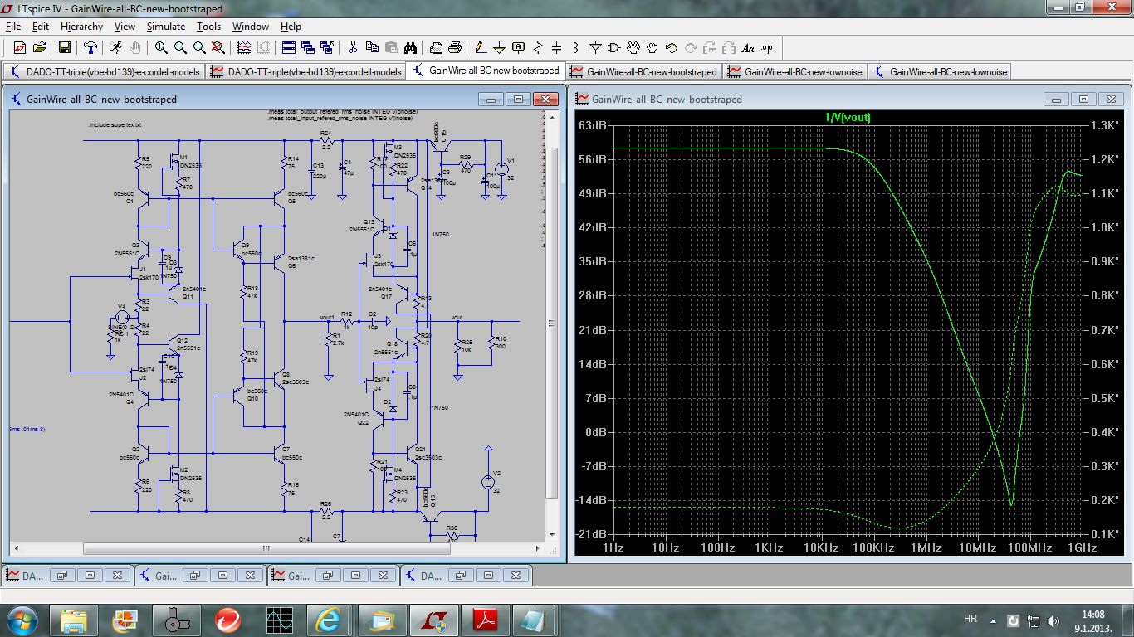Open the Edit menu
The width and height of the screenshot is (1134, 637).
point(41,27)
